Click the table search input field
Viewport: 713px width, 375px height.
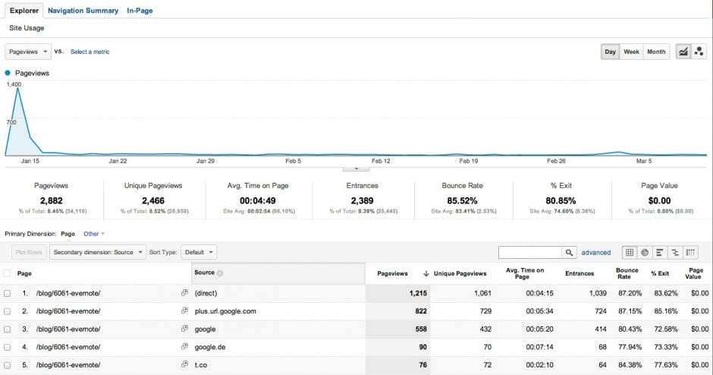(x=529, y=252)
